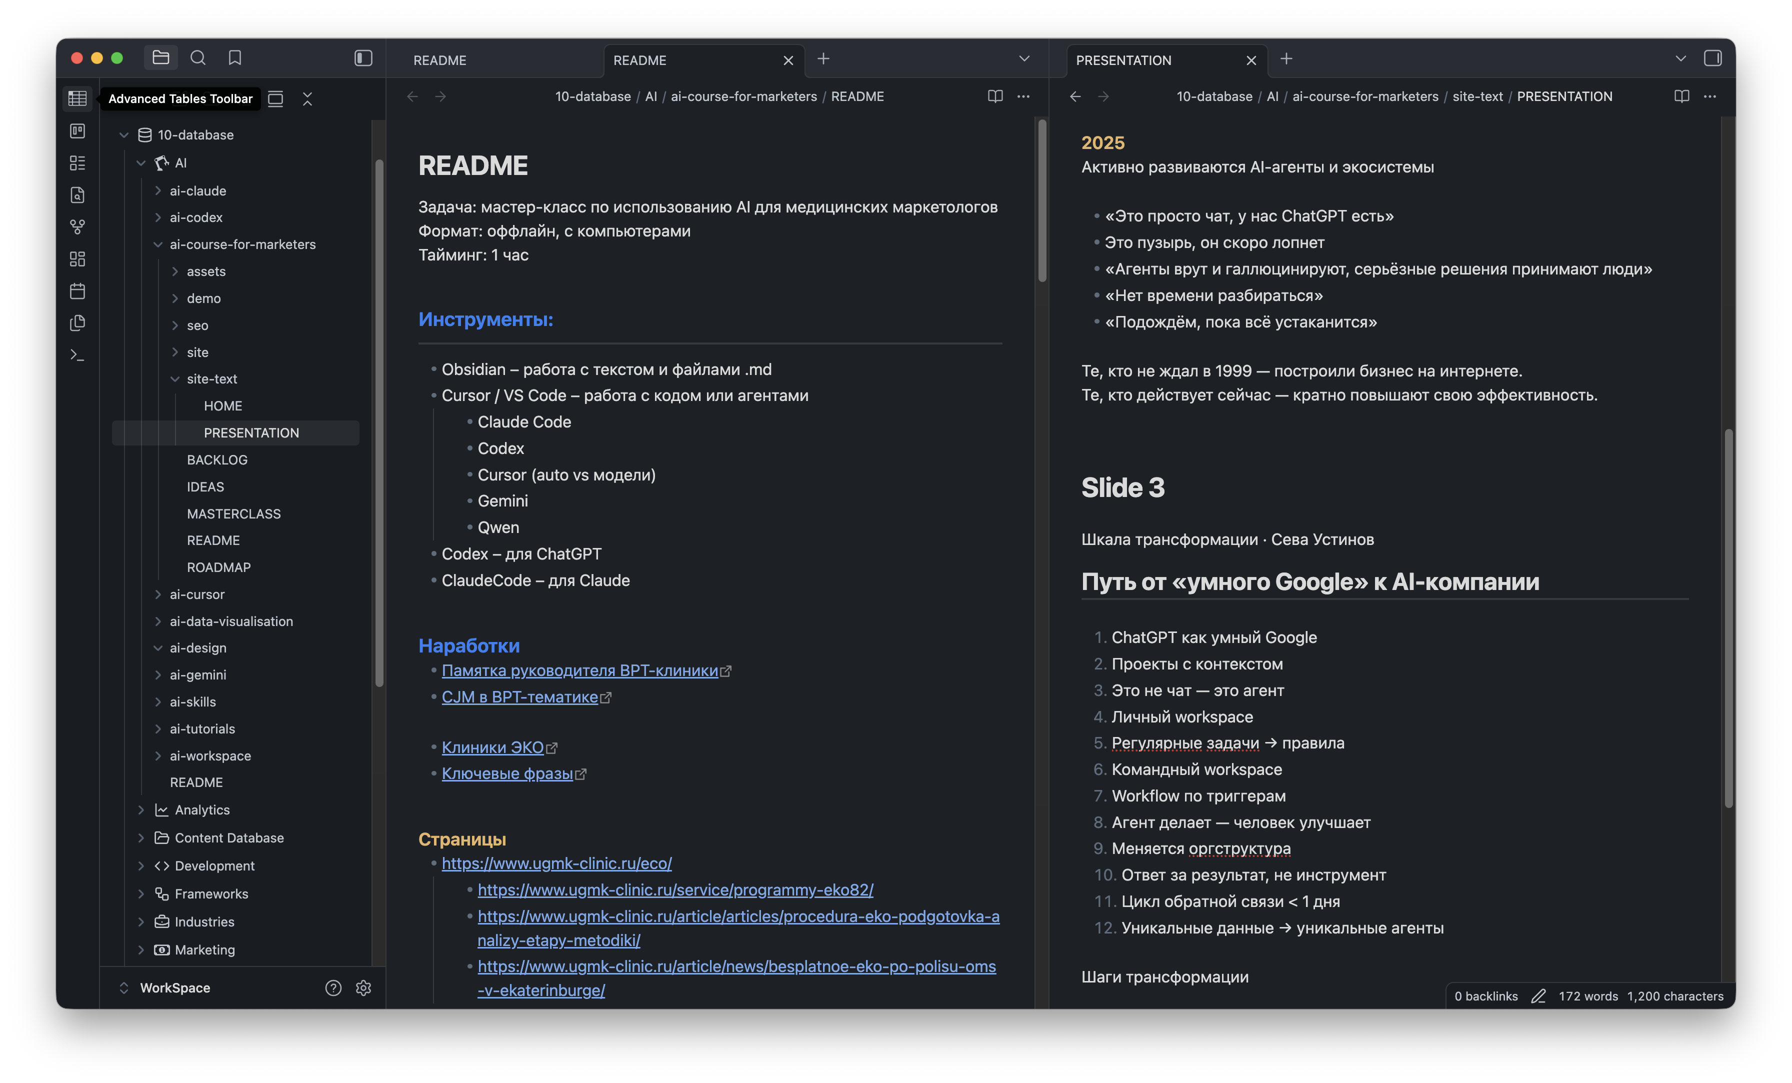Navigate forward in the README pane
This screenshot has height=1083, width=1792.
click(x=440, y=96)
